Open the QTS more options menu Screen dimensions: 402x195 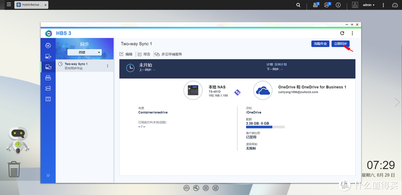click(383, 5)
